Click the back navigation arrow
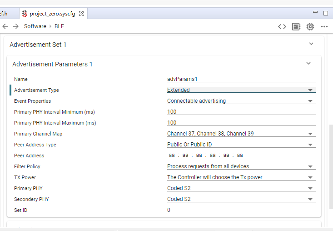 (x=5, y=26)
